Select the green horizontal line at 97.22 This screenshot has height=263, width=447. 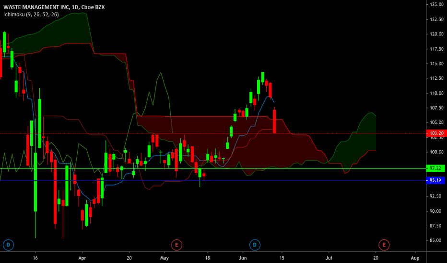[213, 168]
